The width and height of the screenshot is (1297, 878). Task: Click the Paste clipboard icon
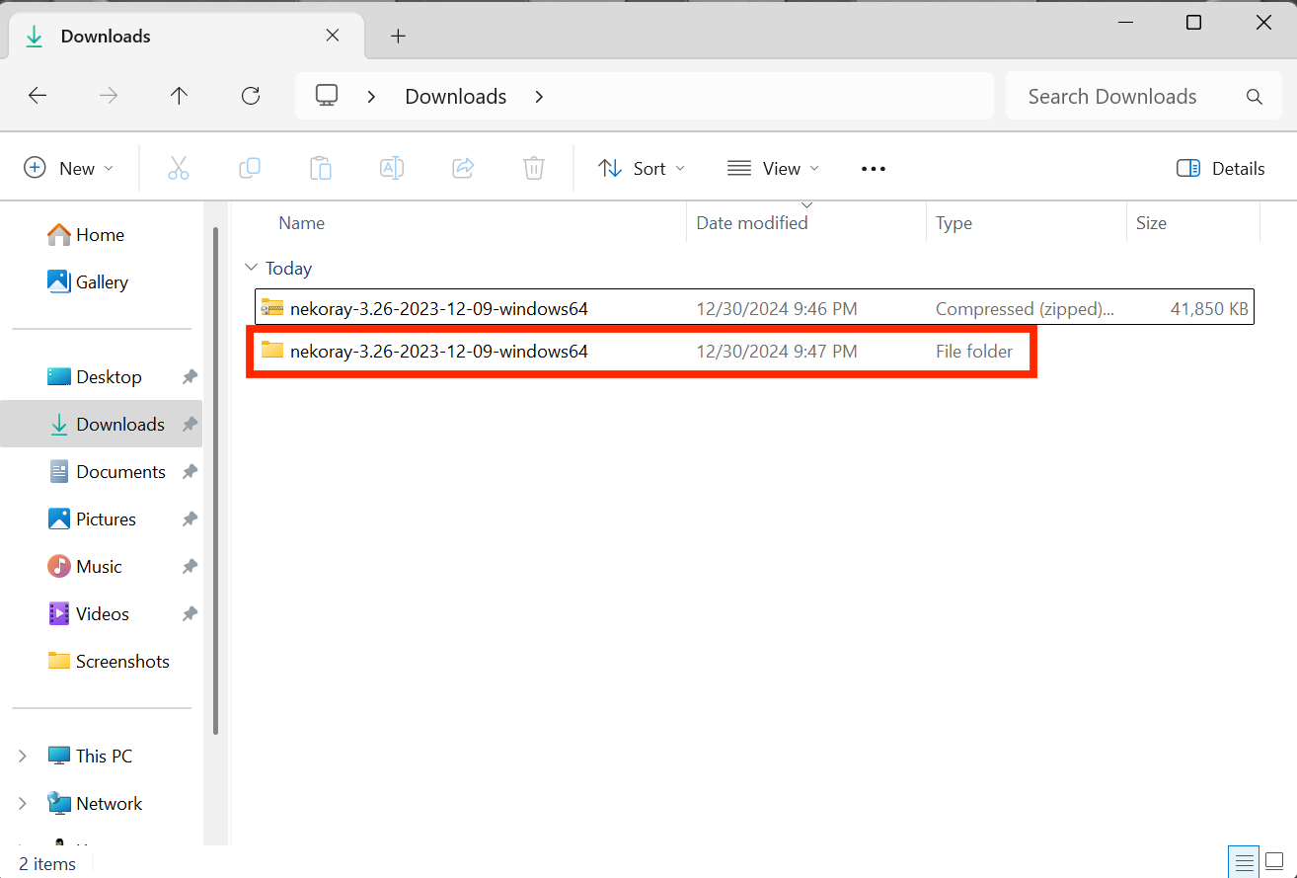321,169
